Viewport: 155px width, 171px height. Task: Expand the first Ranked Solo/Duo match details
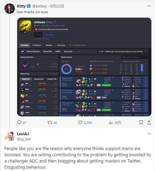pyautogui.click(x=146, y=85)
